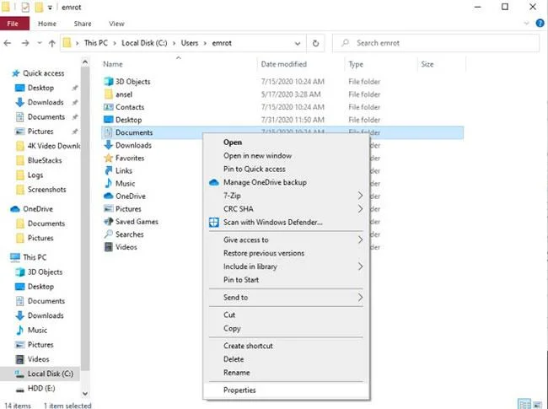Viewport: 548px width, 409px height.
Task: Switch to the View ribbon tab
Action: 116,24
